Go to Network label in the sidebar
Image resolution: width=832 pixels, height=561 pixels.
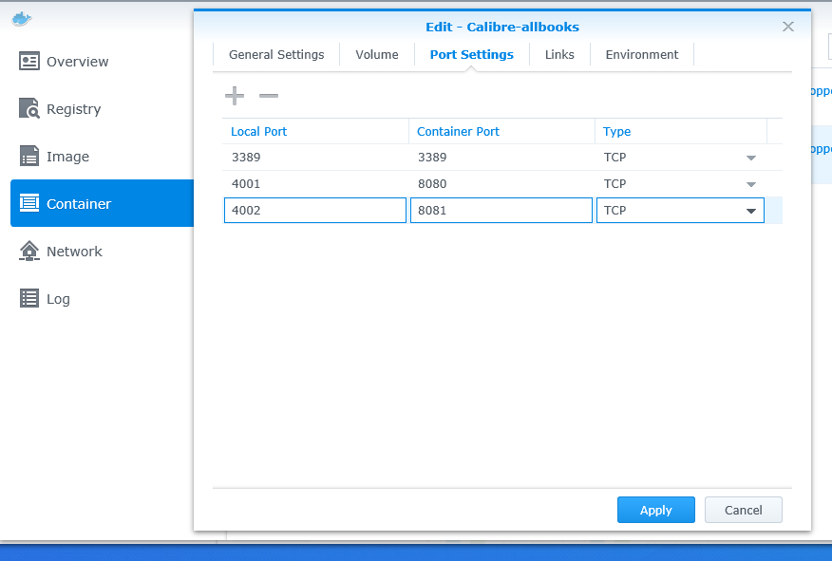(74, 252)
